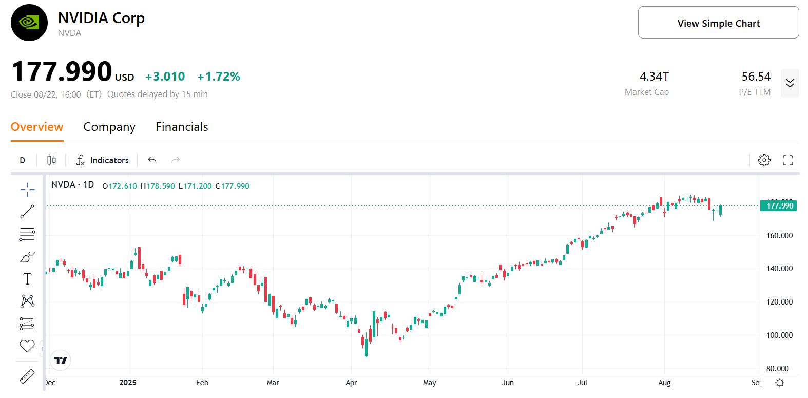Select the ruler measure tool
The image size is (808, 398).
pos(27,377)
